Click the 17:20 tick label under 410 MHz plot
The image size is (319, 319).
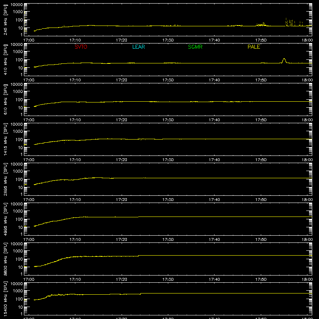[122, 80]
